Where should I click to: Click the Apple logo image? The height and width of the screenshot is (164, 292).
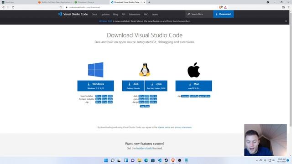193,70
